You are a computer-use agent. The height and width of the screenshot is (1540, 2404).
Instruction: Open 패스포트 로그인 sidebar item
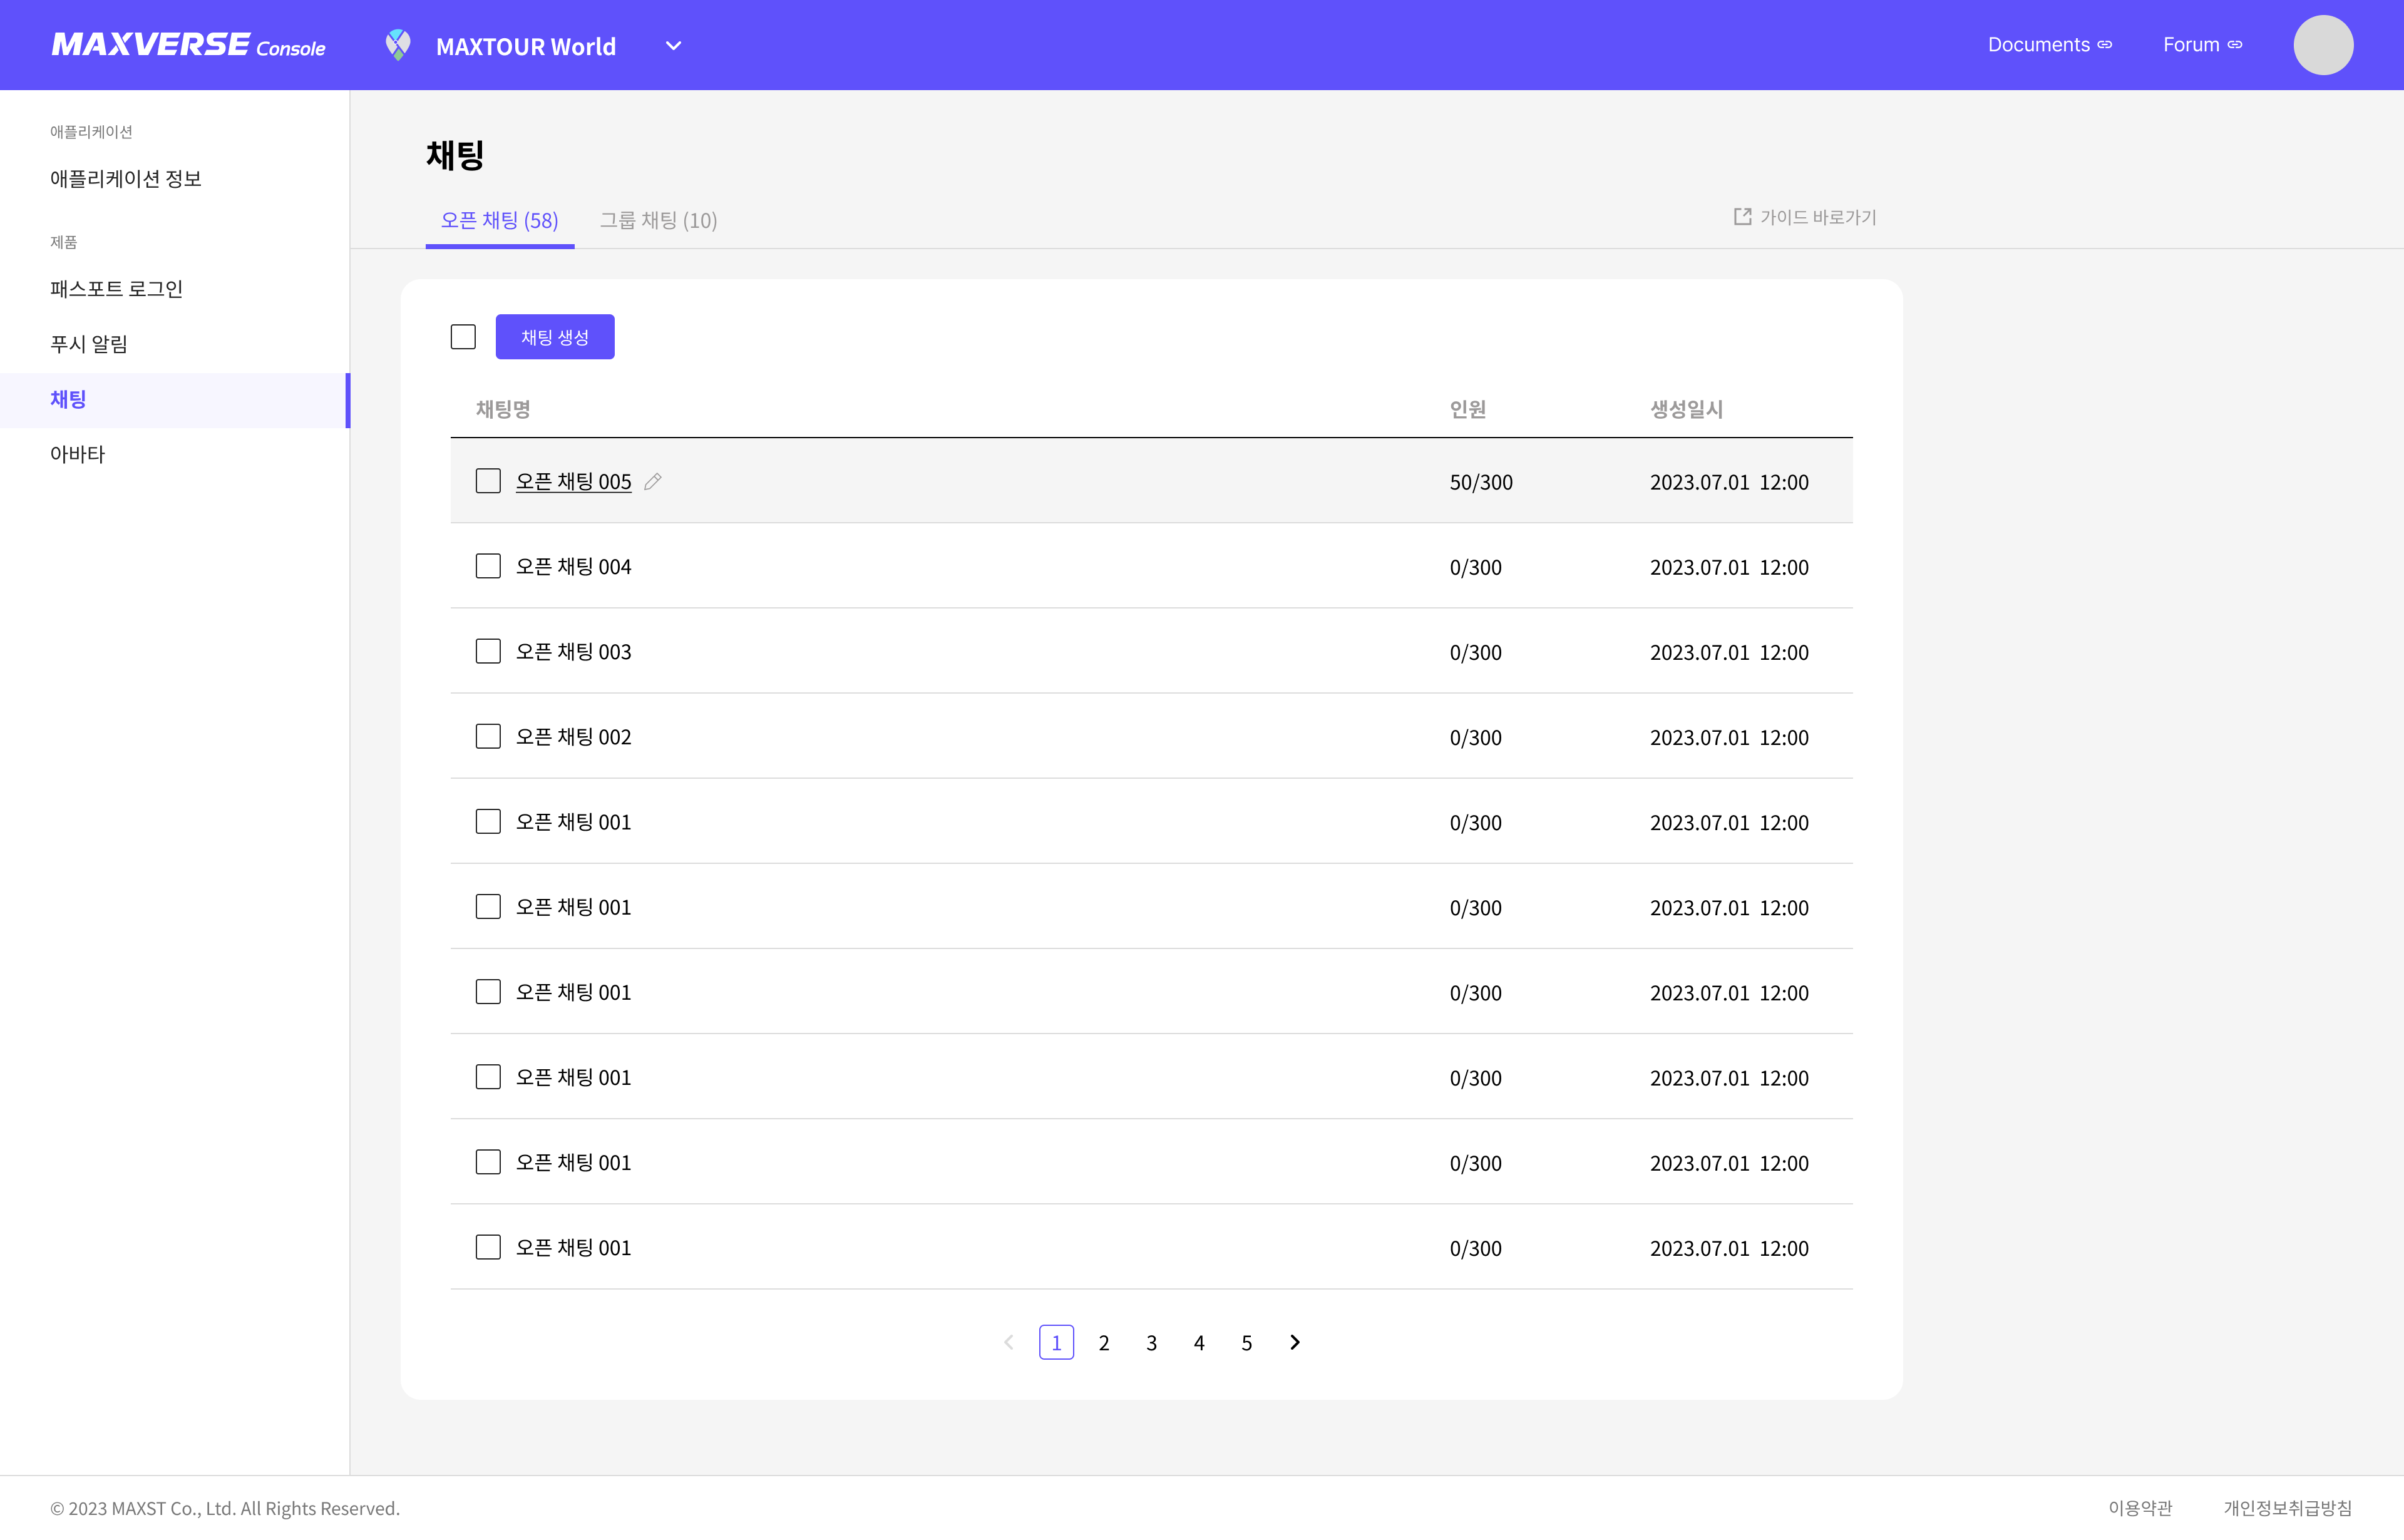coord(116,289)
